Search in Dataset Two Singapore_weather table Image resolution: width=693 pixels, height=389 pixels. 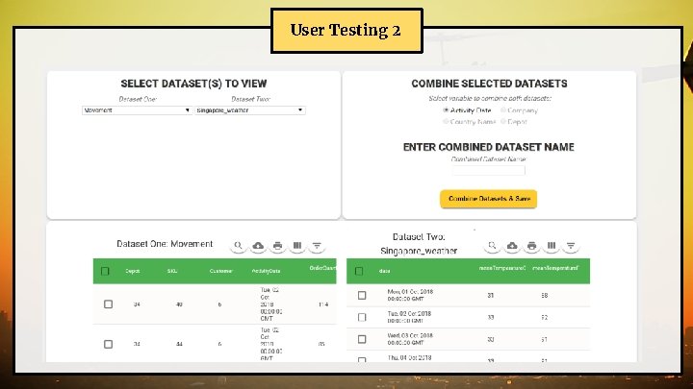tap(493, 245)
